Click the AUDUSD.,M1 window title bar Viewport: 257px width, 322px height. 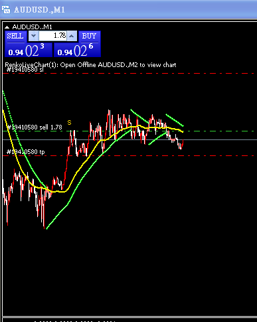point(128,10)
